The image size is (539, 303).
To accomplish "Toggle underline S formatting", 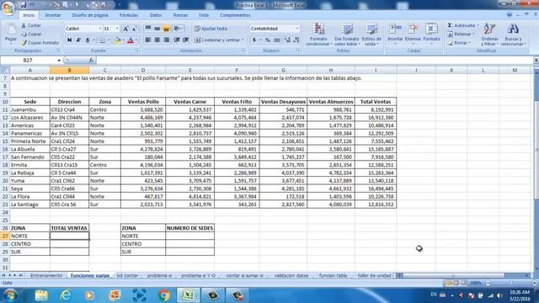I will (88, 40).
